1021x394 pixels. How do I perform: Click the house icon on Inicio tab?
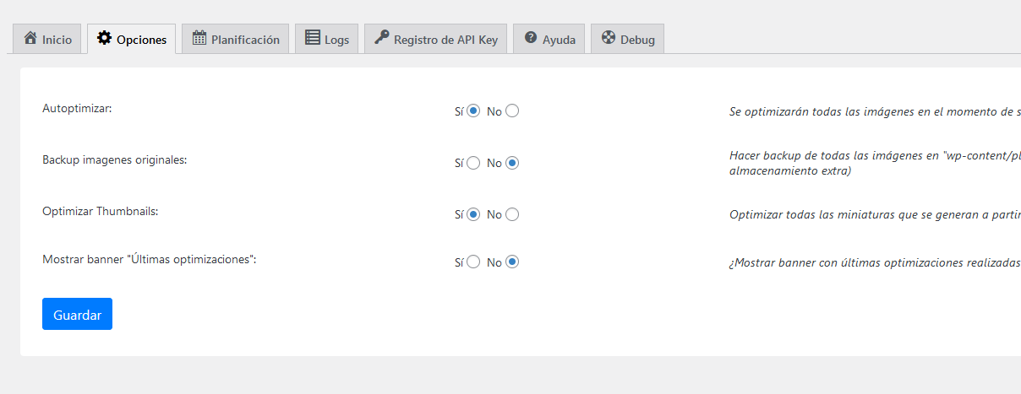(x=30, y=38)
